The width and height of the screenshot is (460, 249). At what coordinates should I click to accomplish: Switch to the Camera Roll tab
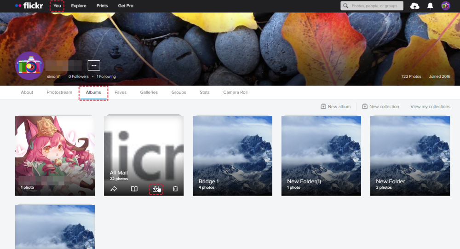tap(235, 92)
